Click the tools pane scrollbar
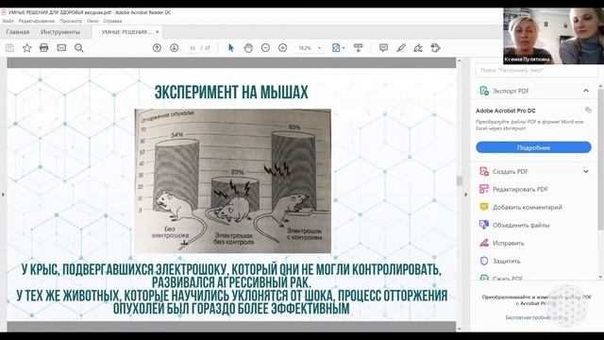The width and height of the screenshot is (604, 340). tap(600, 160)
